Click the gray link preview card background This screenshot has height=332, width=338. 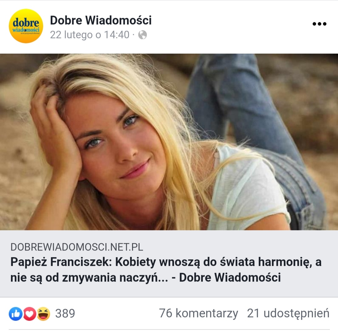coord(169,264)
